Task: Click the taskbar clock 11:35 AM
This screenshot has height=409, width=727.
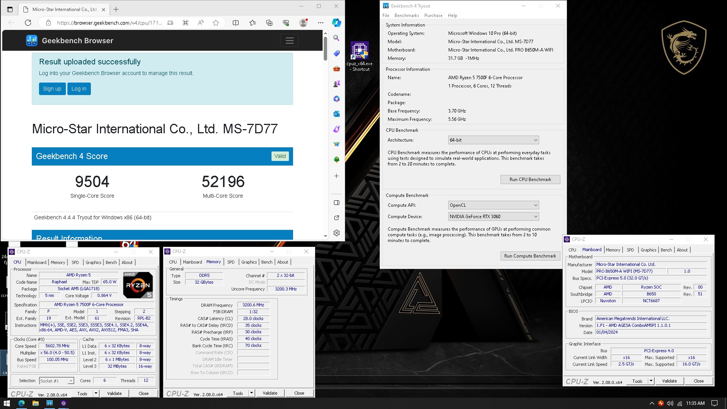Action: [x=695, y=403]
